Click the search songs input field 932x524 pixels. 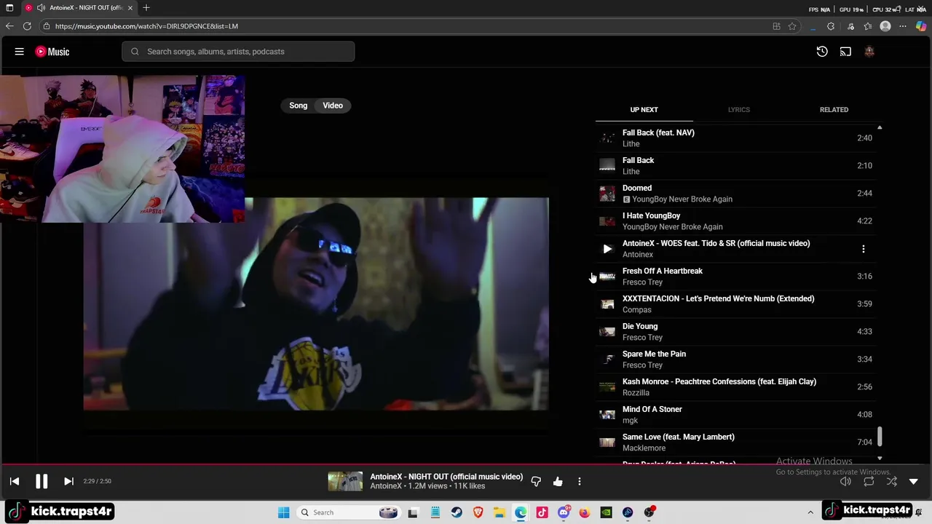coord(238,52)
